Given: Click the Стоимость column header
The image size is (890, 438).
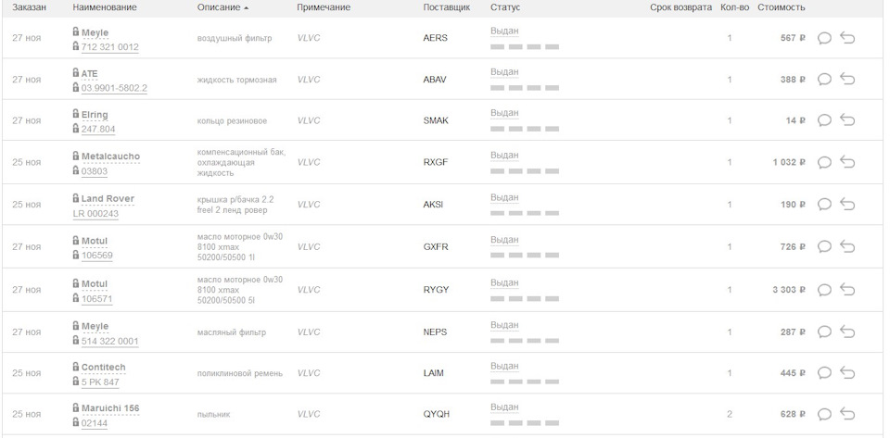Looking at the screenshot, I should tap(781, 7).
